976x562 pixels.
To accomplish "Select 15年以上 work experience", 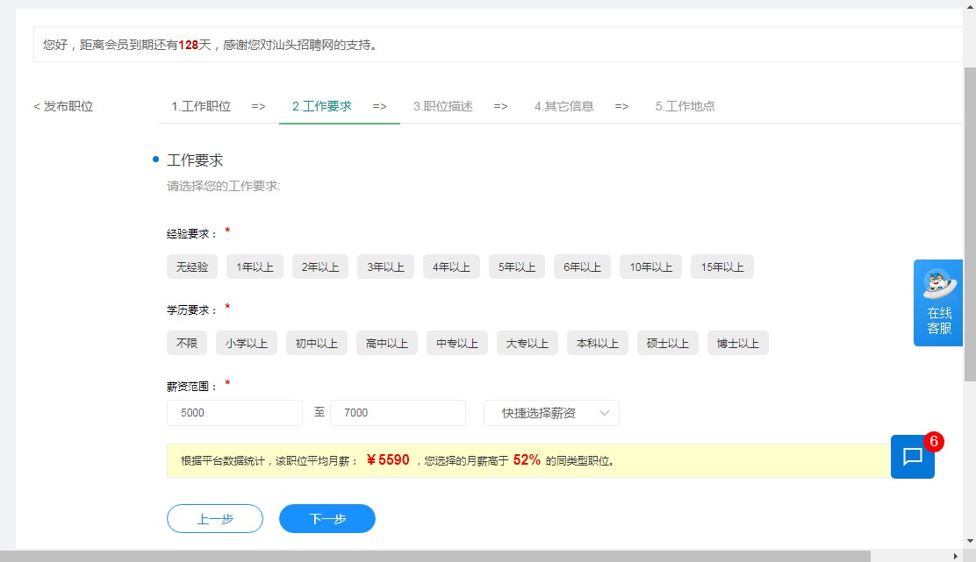I will coord(721,267).
